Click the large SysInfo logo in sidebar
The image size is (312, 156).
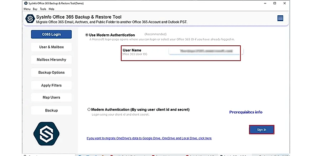pos(46,134)
